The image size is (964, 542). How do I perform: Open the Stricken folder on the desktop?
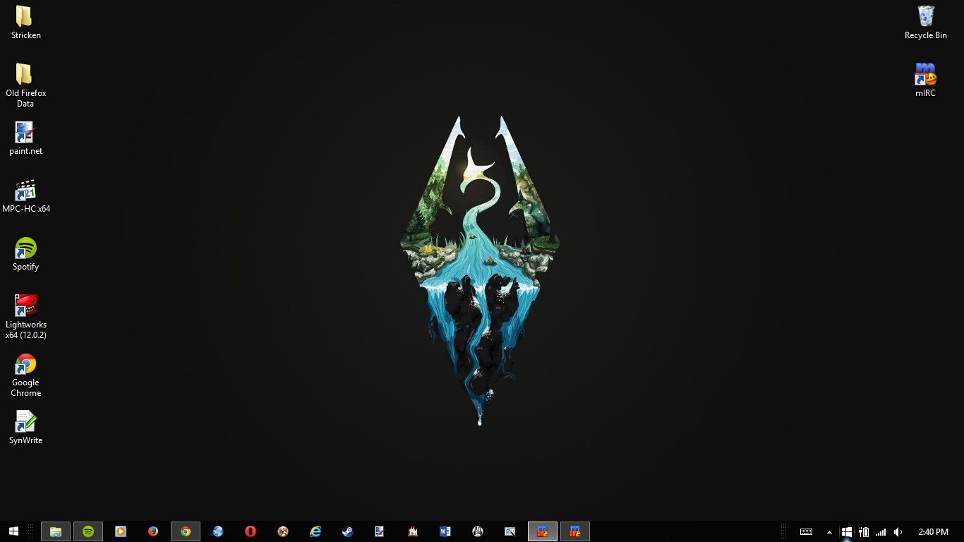click(25, 22)
